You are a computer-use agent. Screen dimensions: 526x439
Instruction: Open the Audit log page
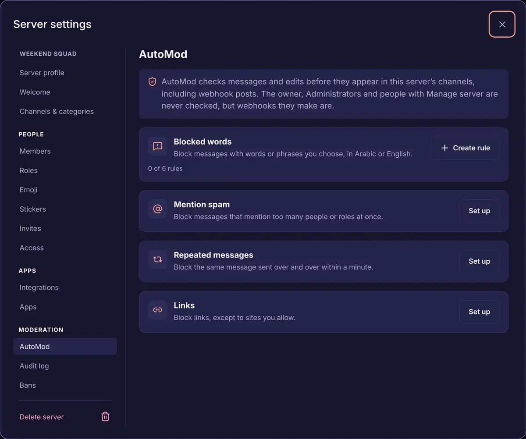65,366
